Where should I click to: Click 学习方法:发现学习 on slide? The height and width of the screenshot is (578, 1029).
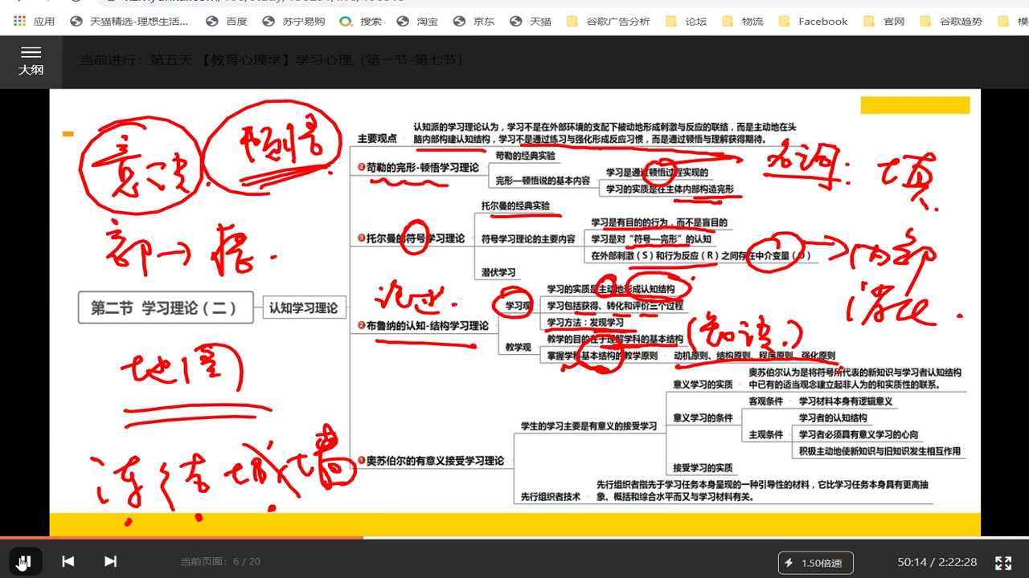(x=585, y=323)
